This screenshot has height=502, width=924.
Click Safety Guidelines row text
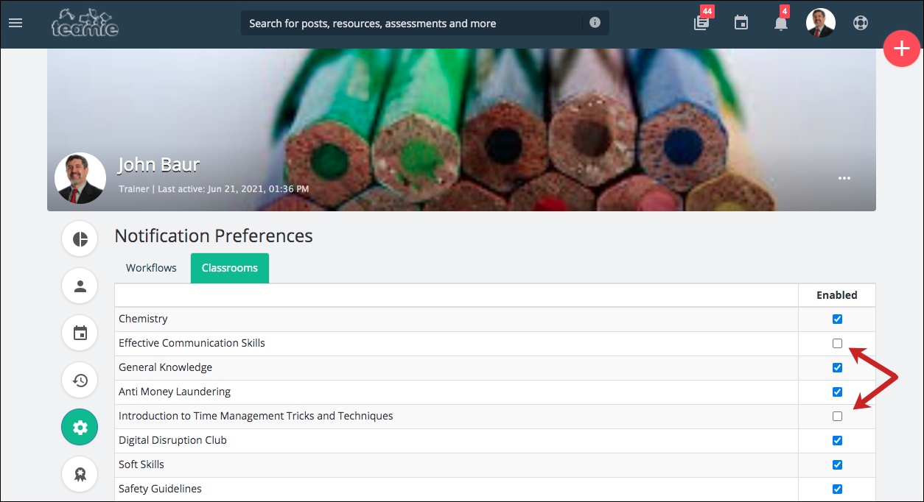click(160, 489)
